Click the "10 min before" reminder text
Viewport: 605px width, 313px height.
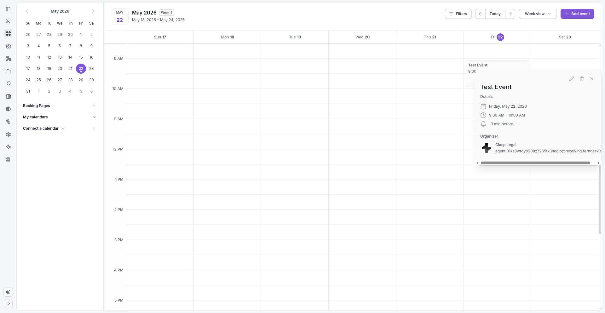(501, 124)
